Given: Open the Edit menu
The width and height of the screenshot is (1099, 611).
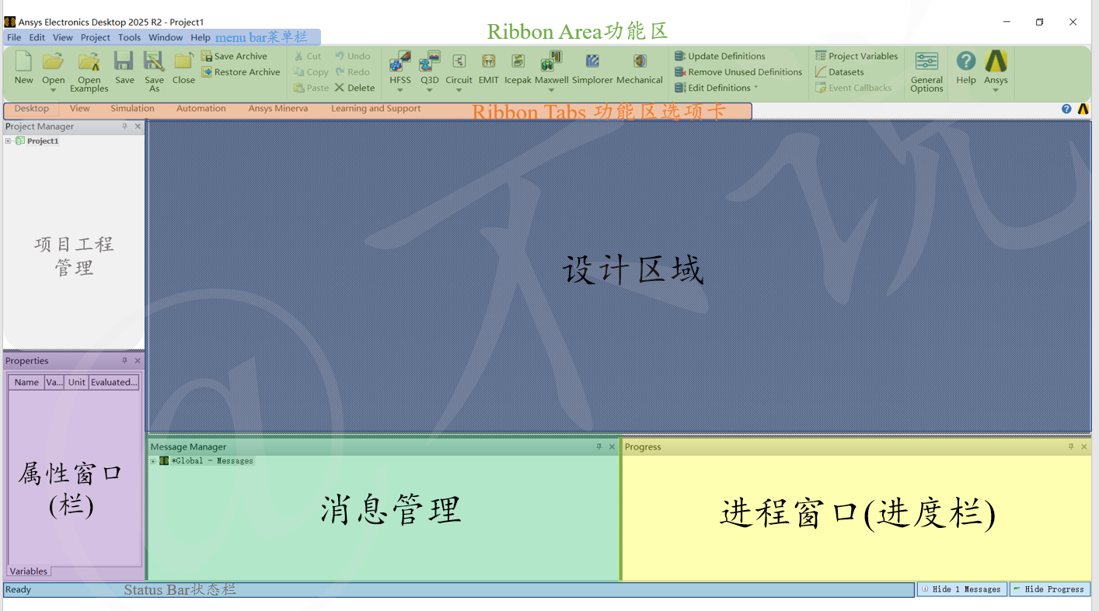Looking at the screenshot, I should [x=37, y=37].
